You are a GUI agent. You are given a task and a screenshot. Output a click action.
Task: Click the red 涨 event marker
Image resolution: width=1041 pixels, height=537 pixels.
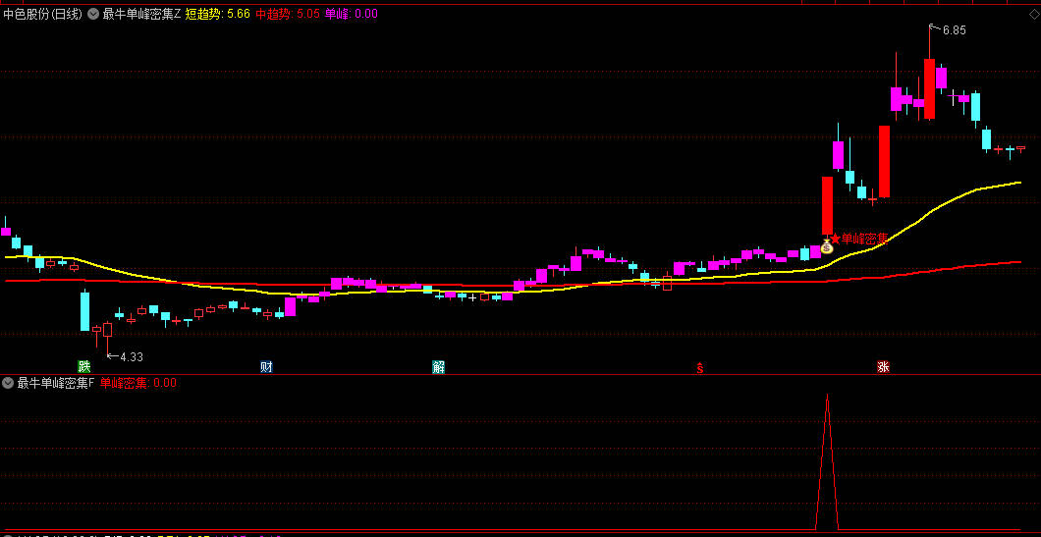883,367
